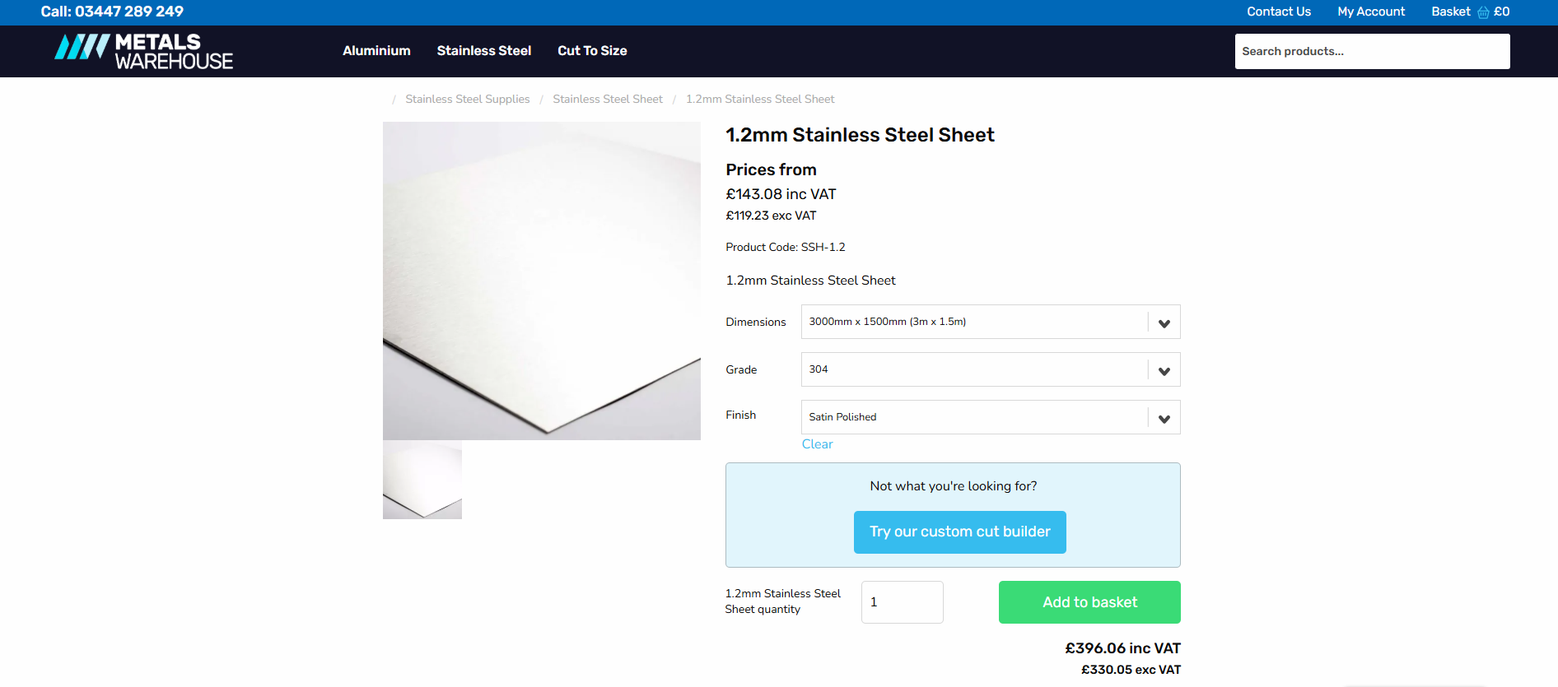
Task: Click the £396.06 inc VAT total
Action: click(x=1123, y=648)
